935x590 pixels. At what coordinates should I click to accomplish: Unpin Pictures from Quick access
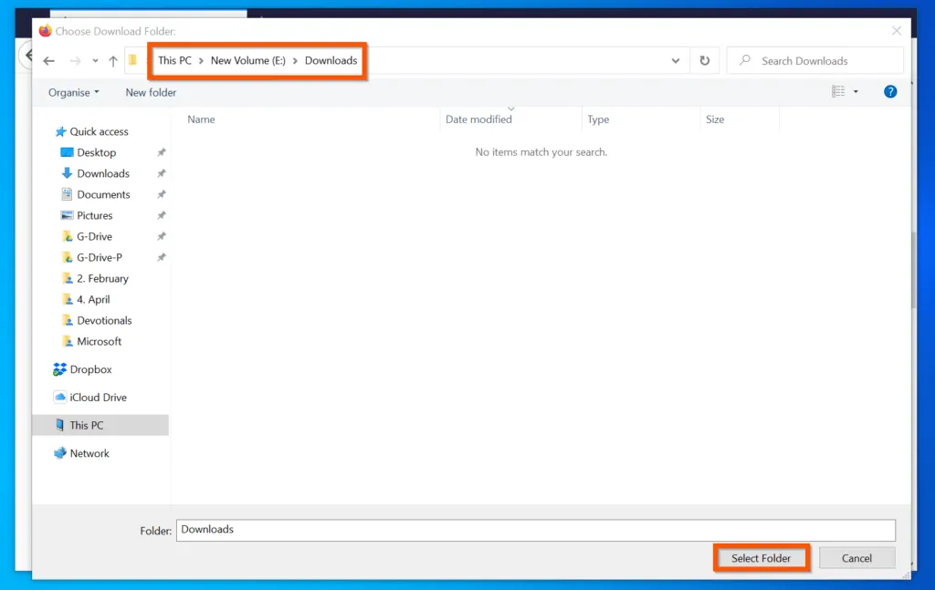162,215
